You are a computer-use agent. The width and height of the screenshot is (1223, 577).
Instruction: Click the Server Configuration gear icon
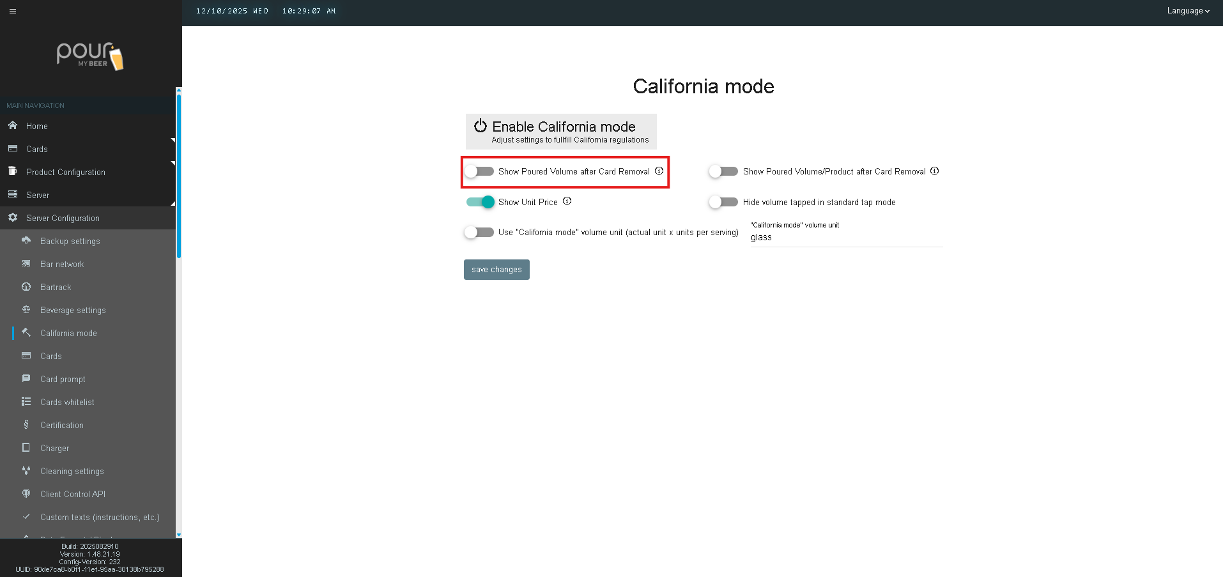[x=13, y=218]
